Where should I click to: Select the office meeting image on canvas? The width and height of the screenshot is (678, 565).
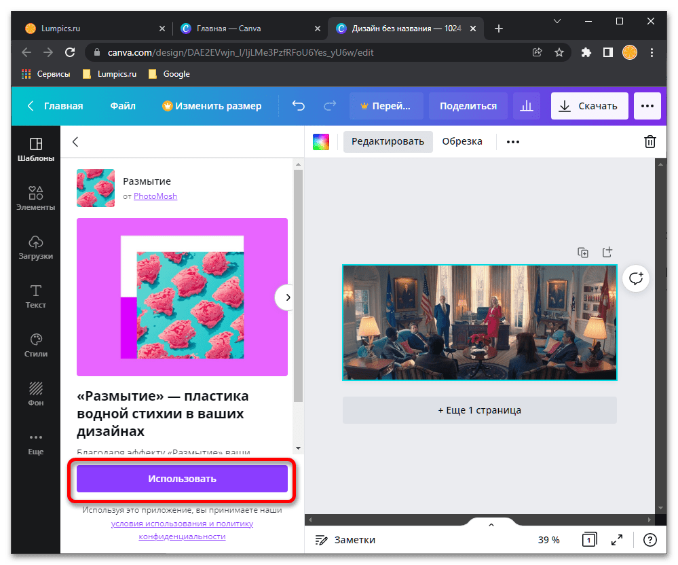click(480, 323)
